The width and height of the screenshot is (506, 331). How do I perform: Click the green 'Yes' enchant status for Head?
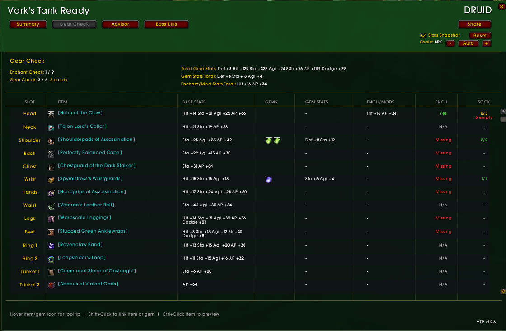443,113
